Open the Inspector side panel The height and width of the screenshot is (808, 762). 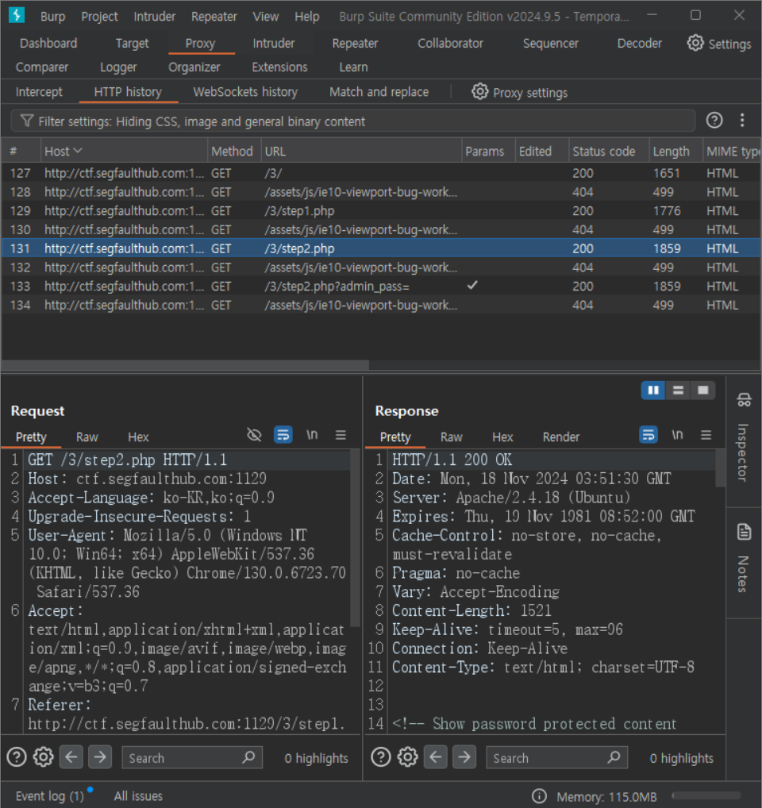click(744, 439)
